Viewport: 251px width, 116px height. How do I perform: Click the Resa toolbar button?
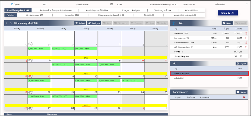coord(150,23)
